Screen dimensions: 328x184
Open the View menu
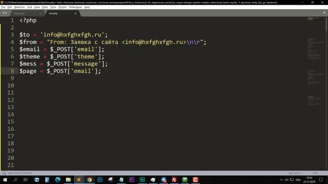[37, 7]
